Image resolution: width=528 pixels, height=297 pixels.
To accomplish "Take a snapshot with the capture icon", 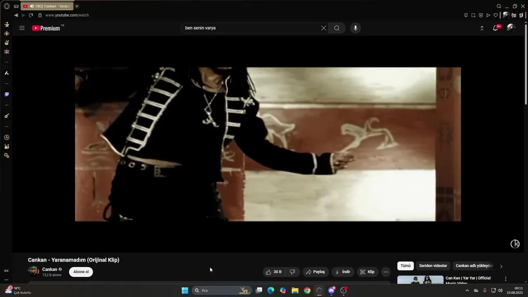I will tap(473, 15).
